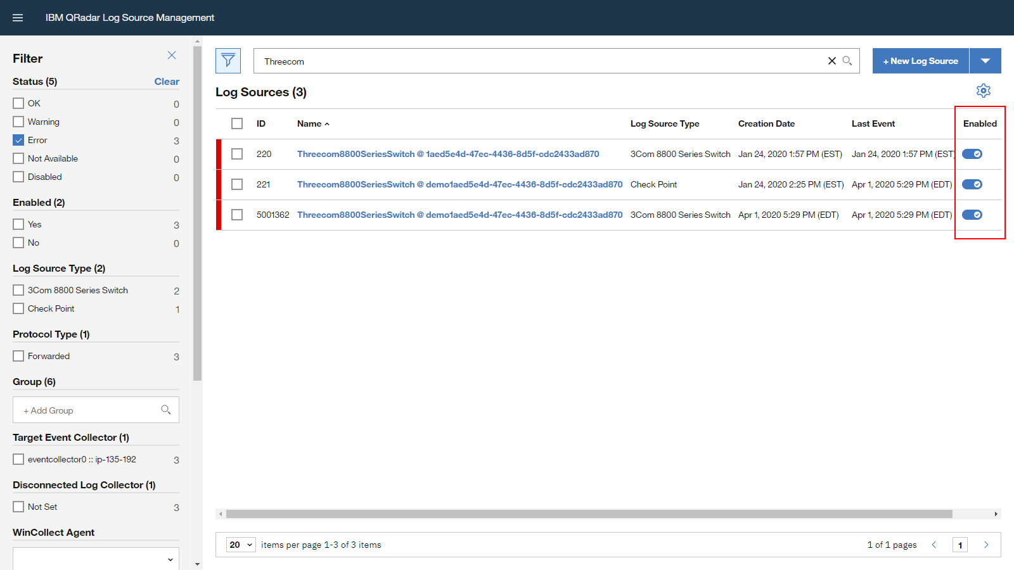The height and width of the screenshot is (570, 1014).
Task: Sort by the ID column header
Action: coord(261,123)
